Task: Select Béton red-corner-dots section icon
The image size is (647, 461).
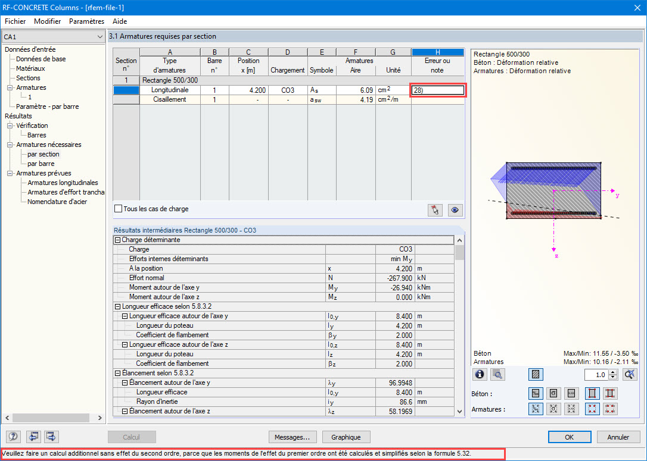Action: (592, 393)
